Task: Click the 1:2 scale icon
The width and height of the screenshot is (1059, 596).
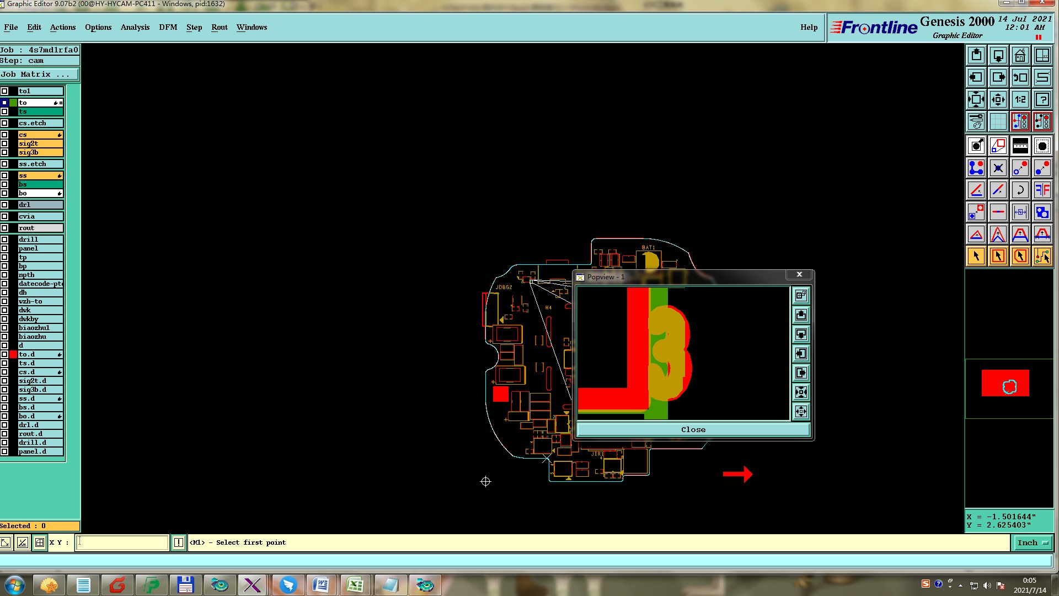Action: 1020,99
